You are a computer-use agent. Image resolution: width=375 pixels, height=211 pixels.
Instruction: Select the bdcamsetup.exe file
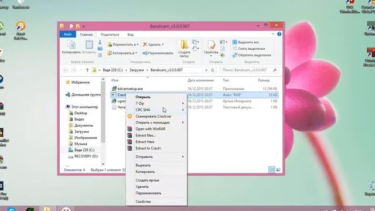coord(130,89)
